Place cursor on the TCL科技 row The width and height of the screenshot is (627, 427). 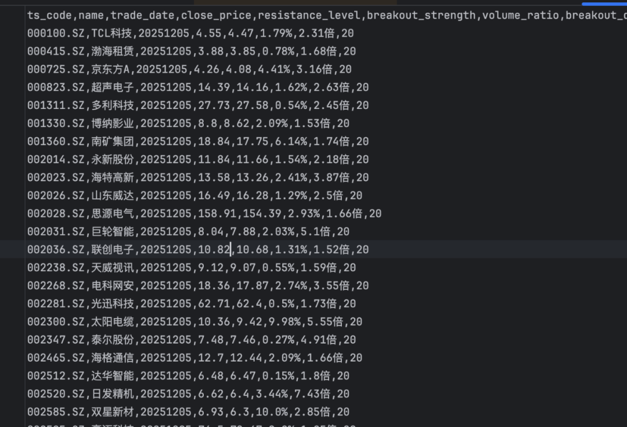190,33
